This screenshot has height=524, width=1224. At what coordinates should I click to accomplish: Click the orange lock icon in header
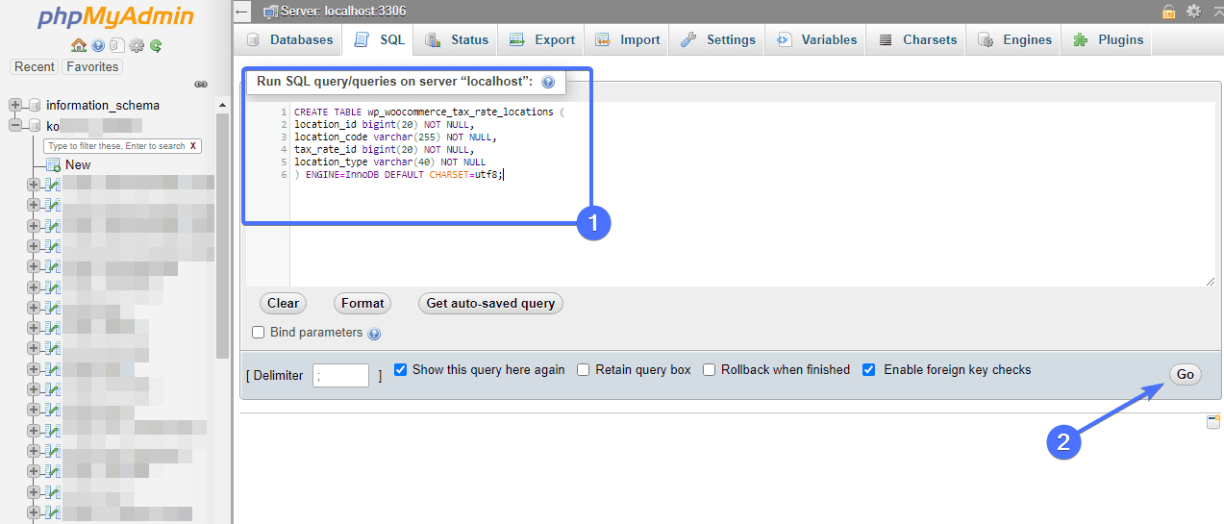pyautogui.click(x=1168, y=12)
